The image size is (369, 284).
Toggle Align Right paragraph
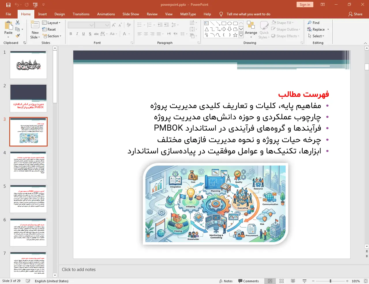click(x=152, y=34)
